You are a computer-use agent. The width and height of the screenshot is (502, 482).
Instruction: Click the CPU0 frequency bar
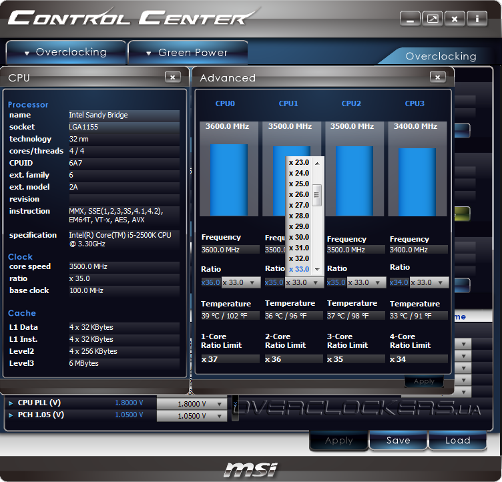229,180
